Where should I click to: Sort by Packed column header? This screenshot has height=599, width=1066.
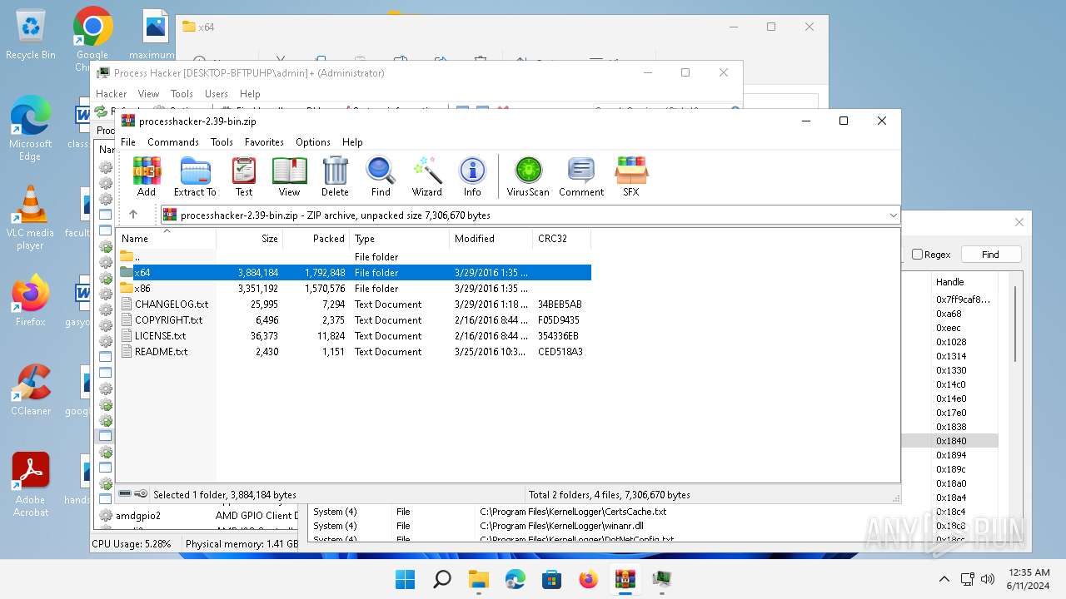(x=316, y=239)
